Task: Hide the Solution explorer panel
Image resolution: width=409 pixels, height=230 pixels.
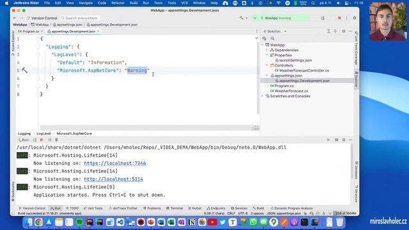Action: point(350,31)
